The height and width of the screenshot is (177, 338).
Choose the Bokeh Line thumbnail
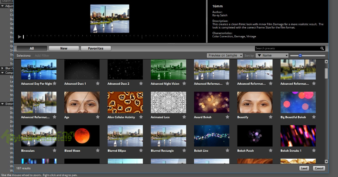[212, 136]
